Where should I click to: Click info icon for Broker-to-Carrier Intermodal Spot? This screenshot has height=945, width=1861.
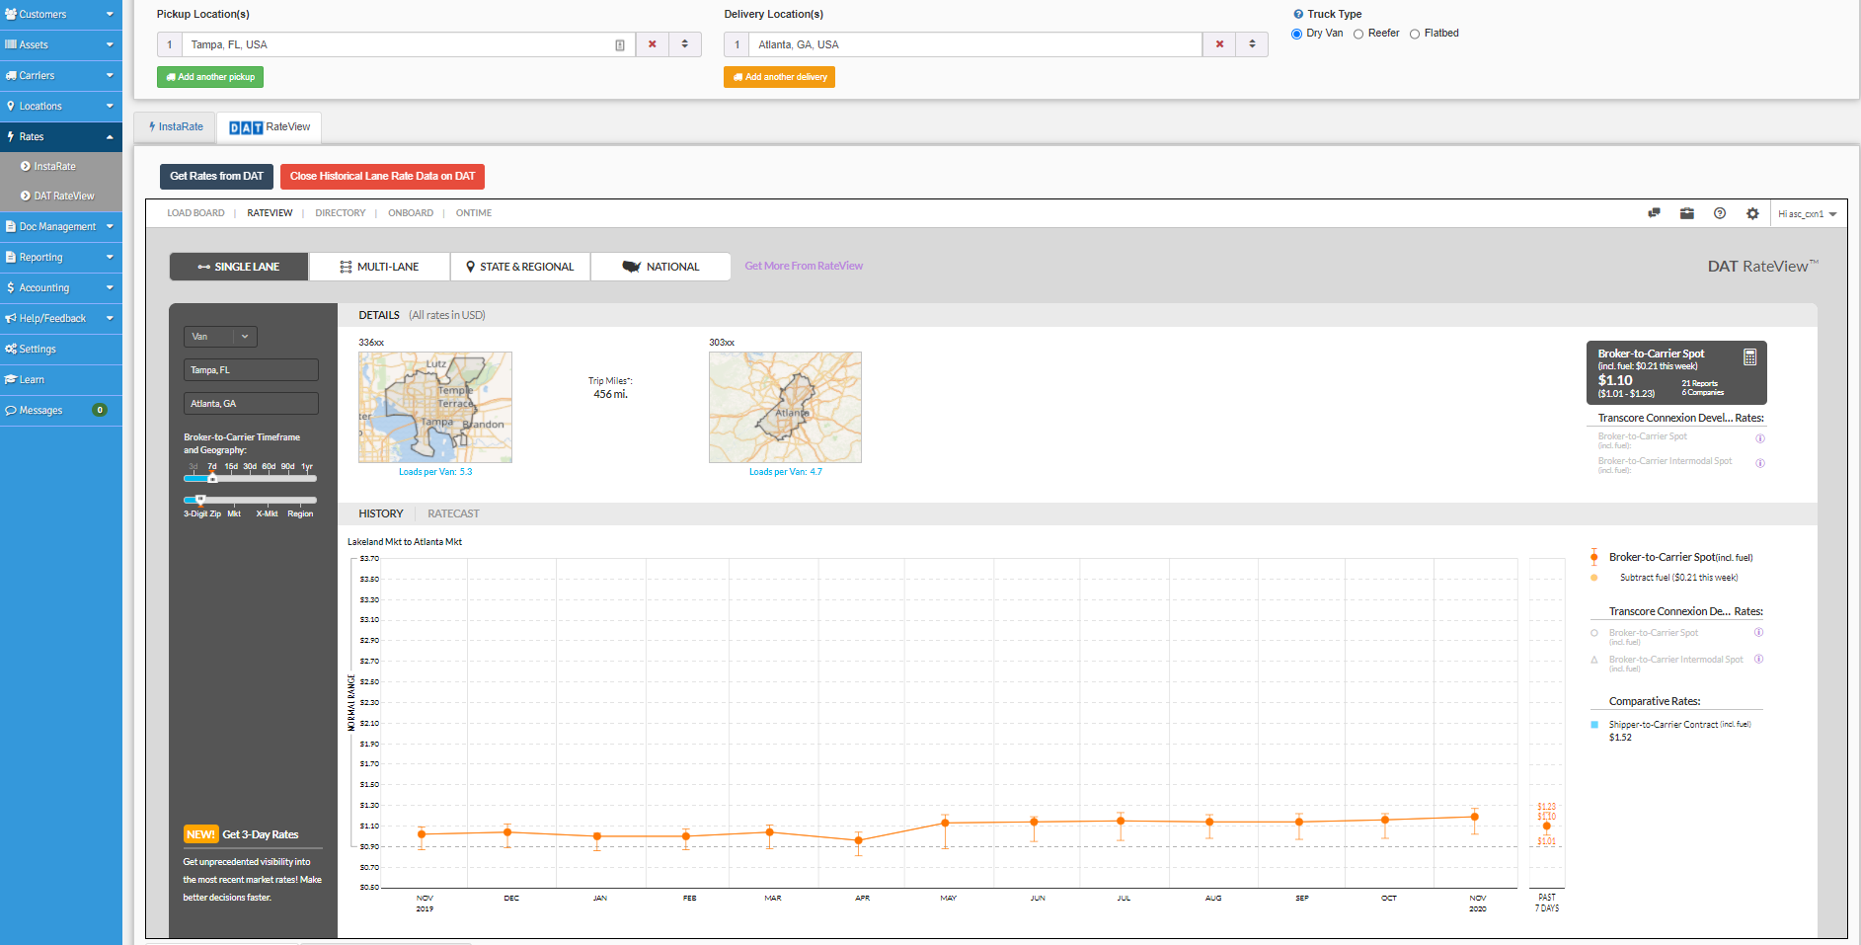(1759, 463)
